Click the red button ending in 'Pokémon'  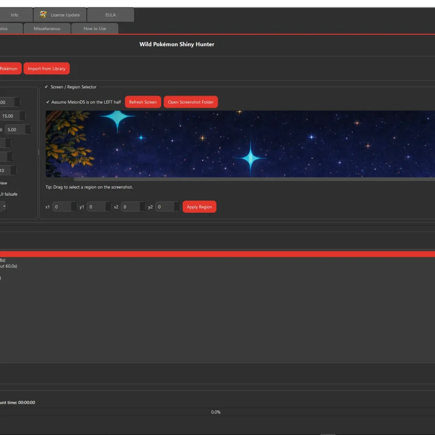coord(10,69)
